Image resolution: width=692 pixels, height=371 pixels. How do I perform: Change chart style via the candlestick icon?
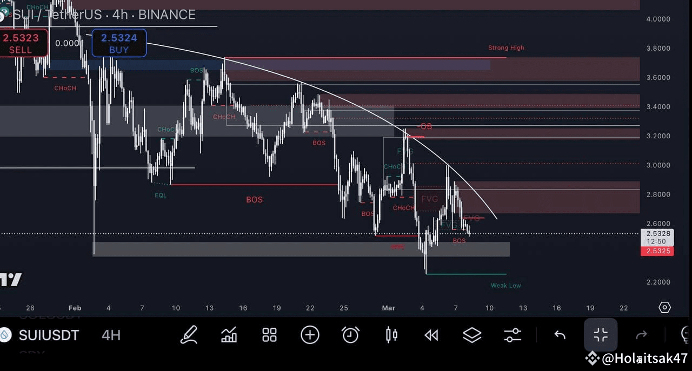(x=391, y=335)
